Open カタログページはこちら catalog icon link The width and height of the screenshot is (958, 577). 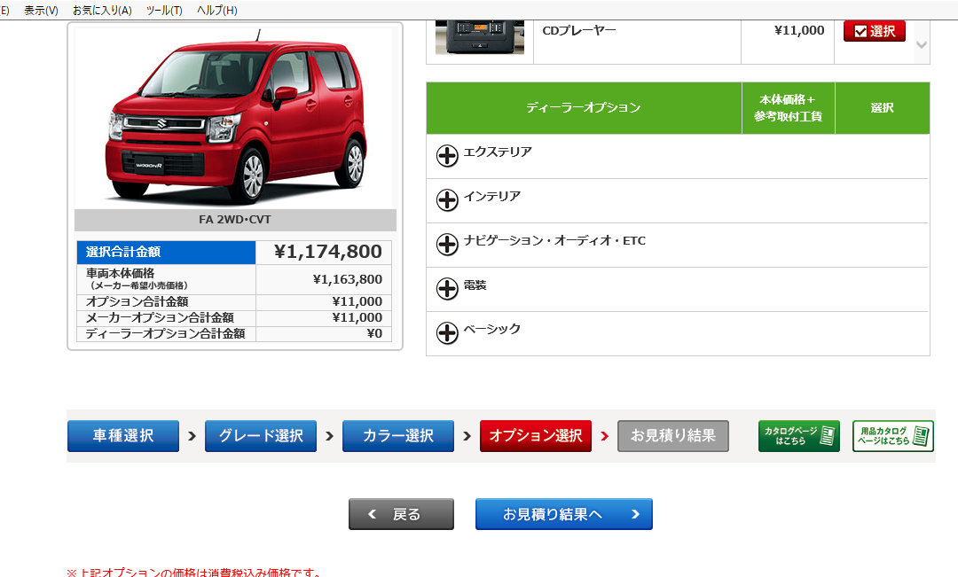point(799,436)
